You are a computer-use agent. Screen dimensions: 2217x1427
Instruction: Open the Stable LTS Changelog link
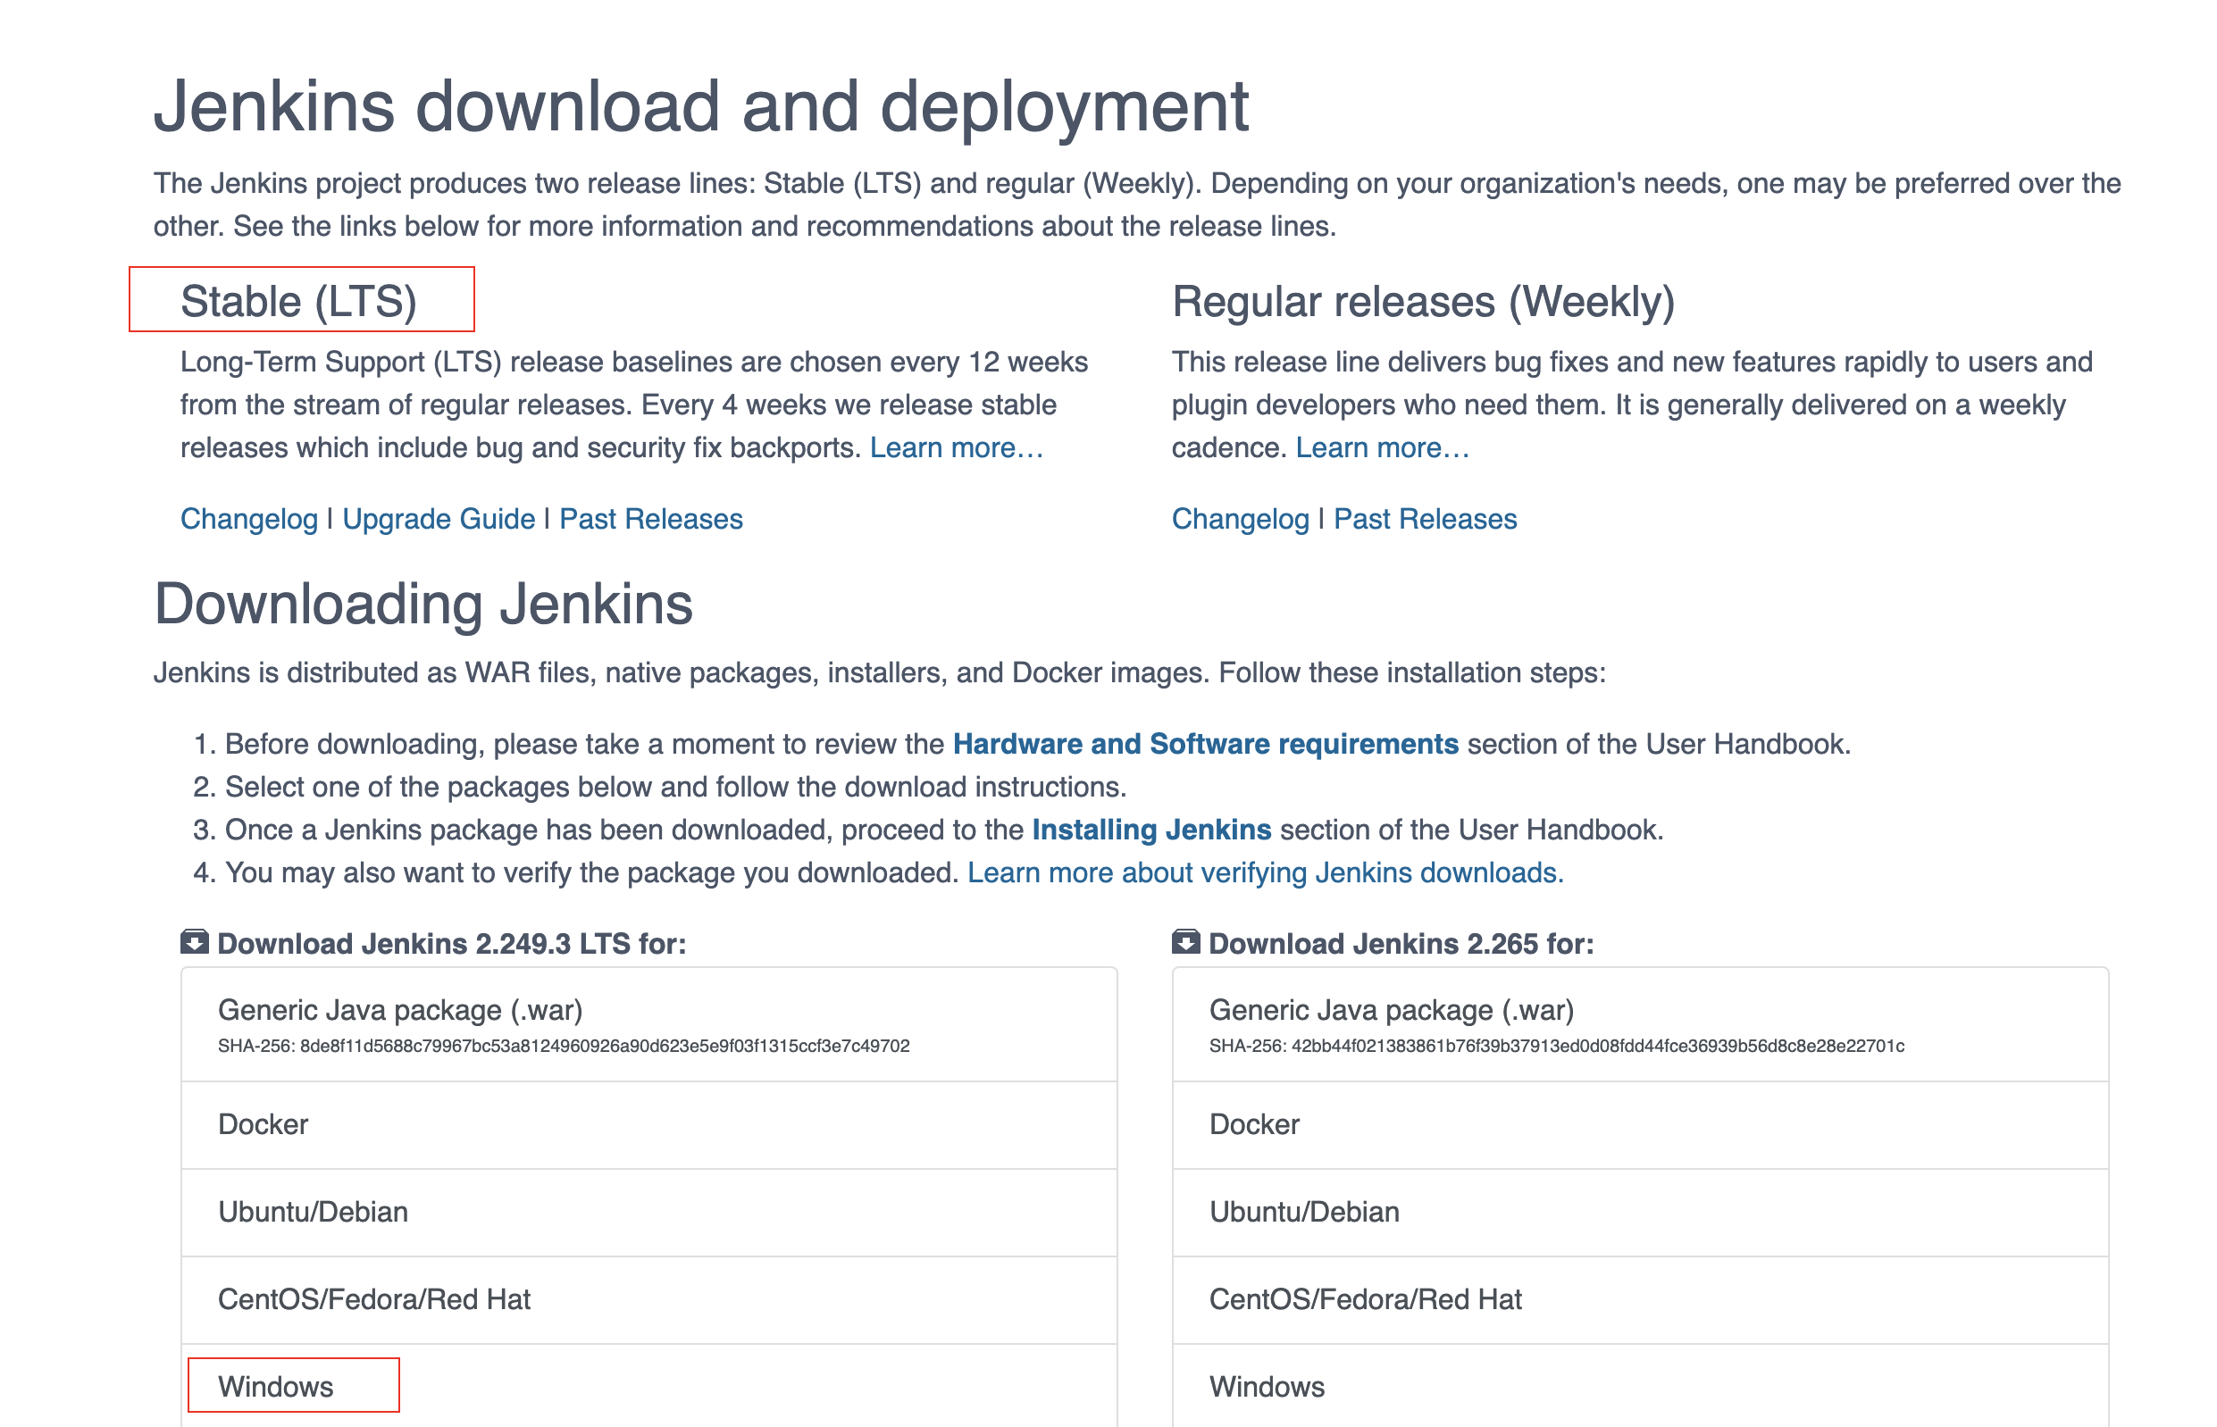pos(249,519)
